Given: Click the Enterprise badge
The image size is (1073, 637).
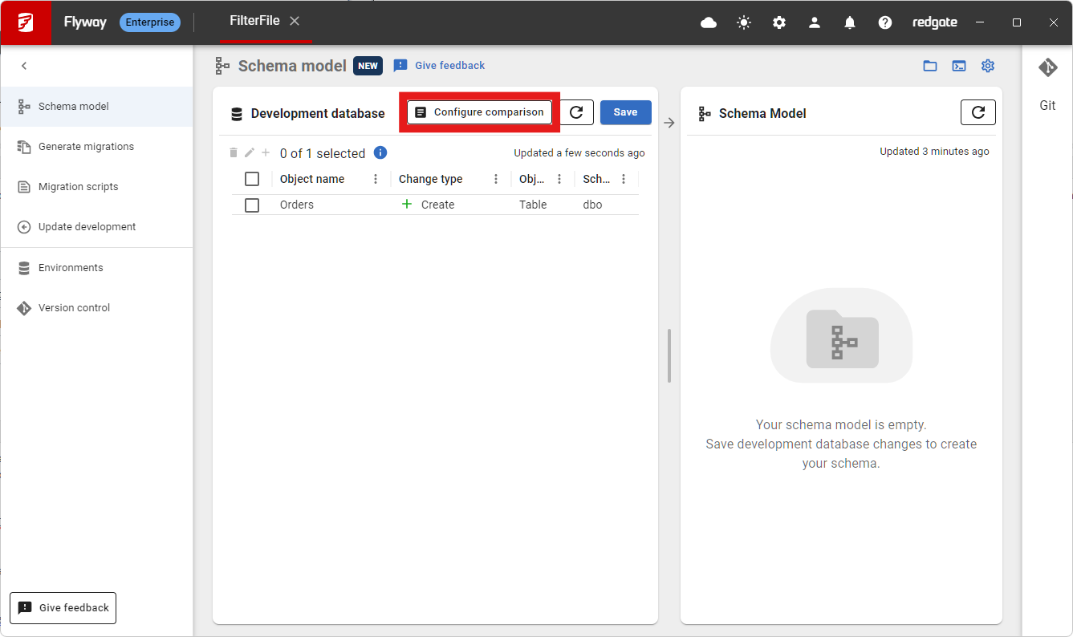Looking at the screenshot, I should coord(150,22).
